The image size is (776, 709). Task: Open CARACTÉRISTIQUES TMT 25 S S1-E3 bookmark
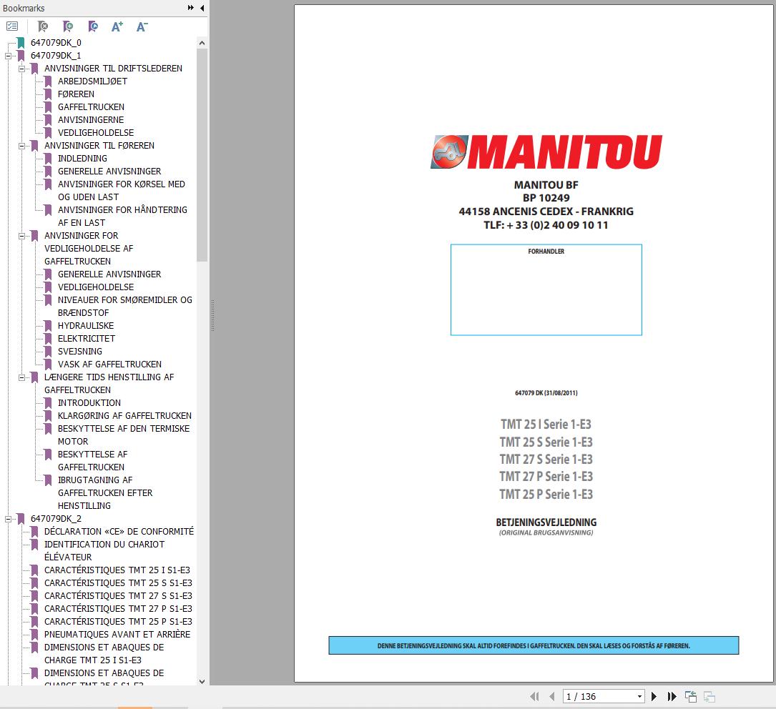(118, 582)
